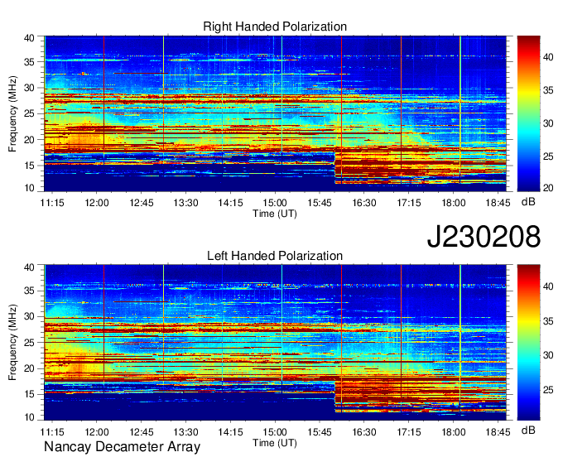Click the Left Handed spectrogram's Time (UT) axis label
Screen dimensions: 563x457
(x=275, y=443)
